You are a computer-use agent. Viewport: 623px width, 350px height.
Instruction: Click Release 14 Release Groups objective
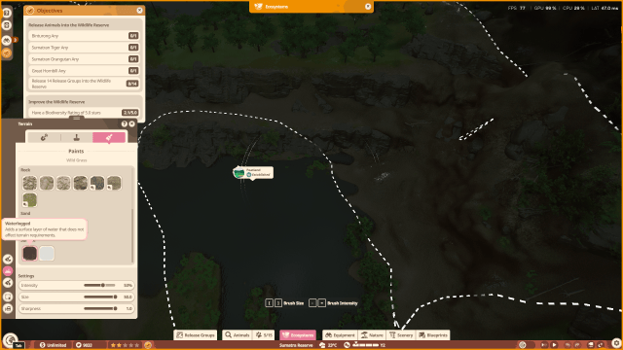coord(84,84)
